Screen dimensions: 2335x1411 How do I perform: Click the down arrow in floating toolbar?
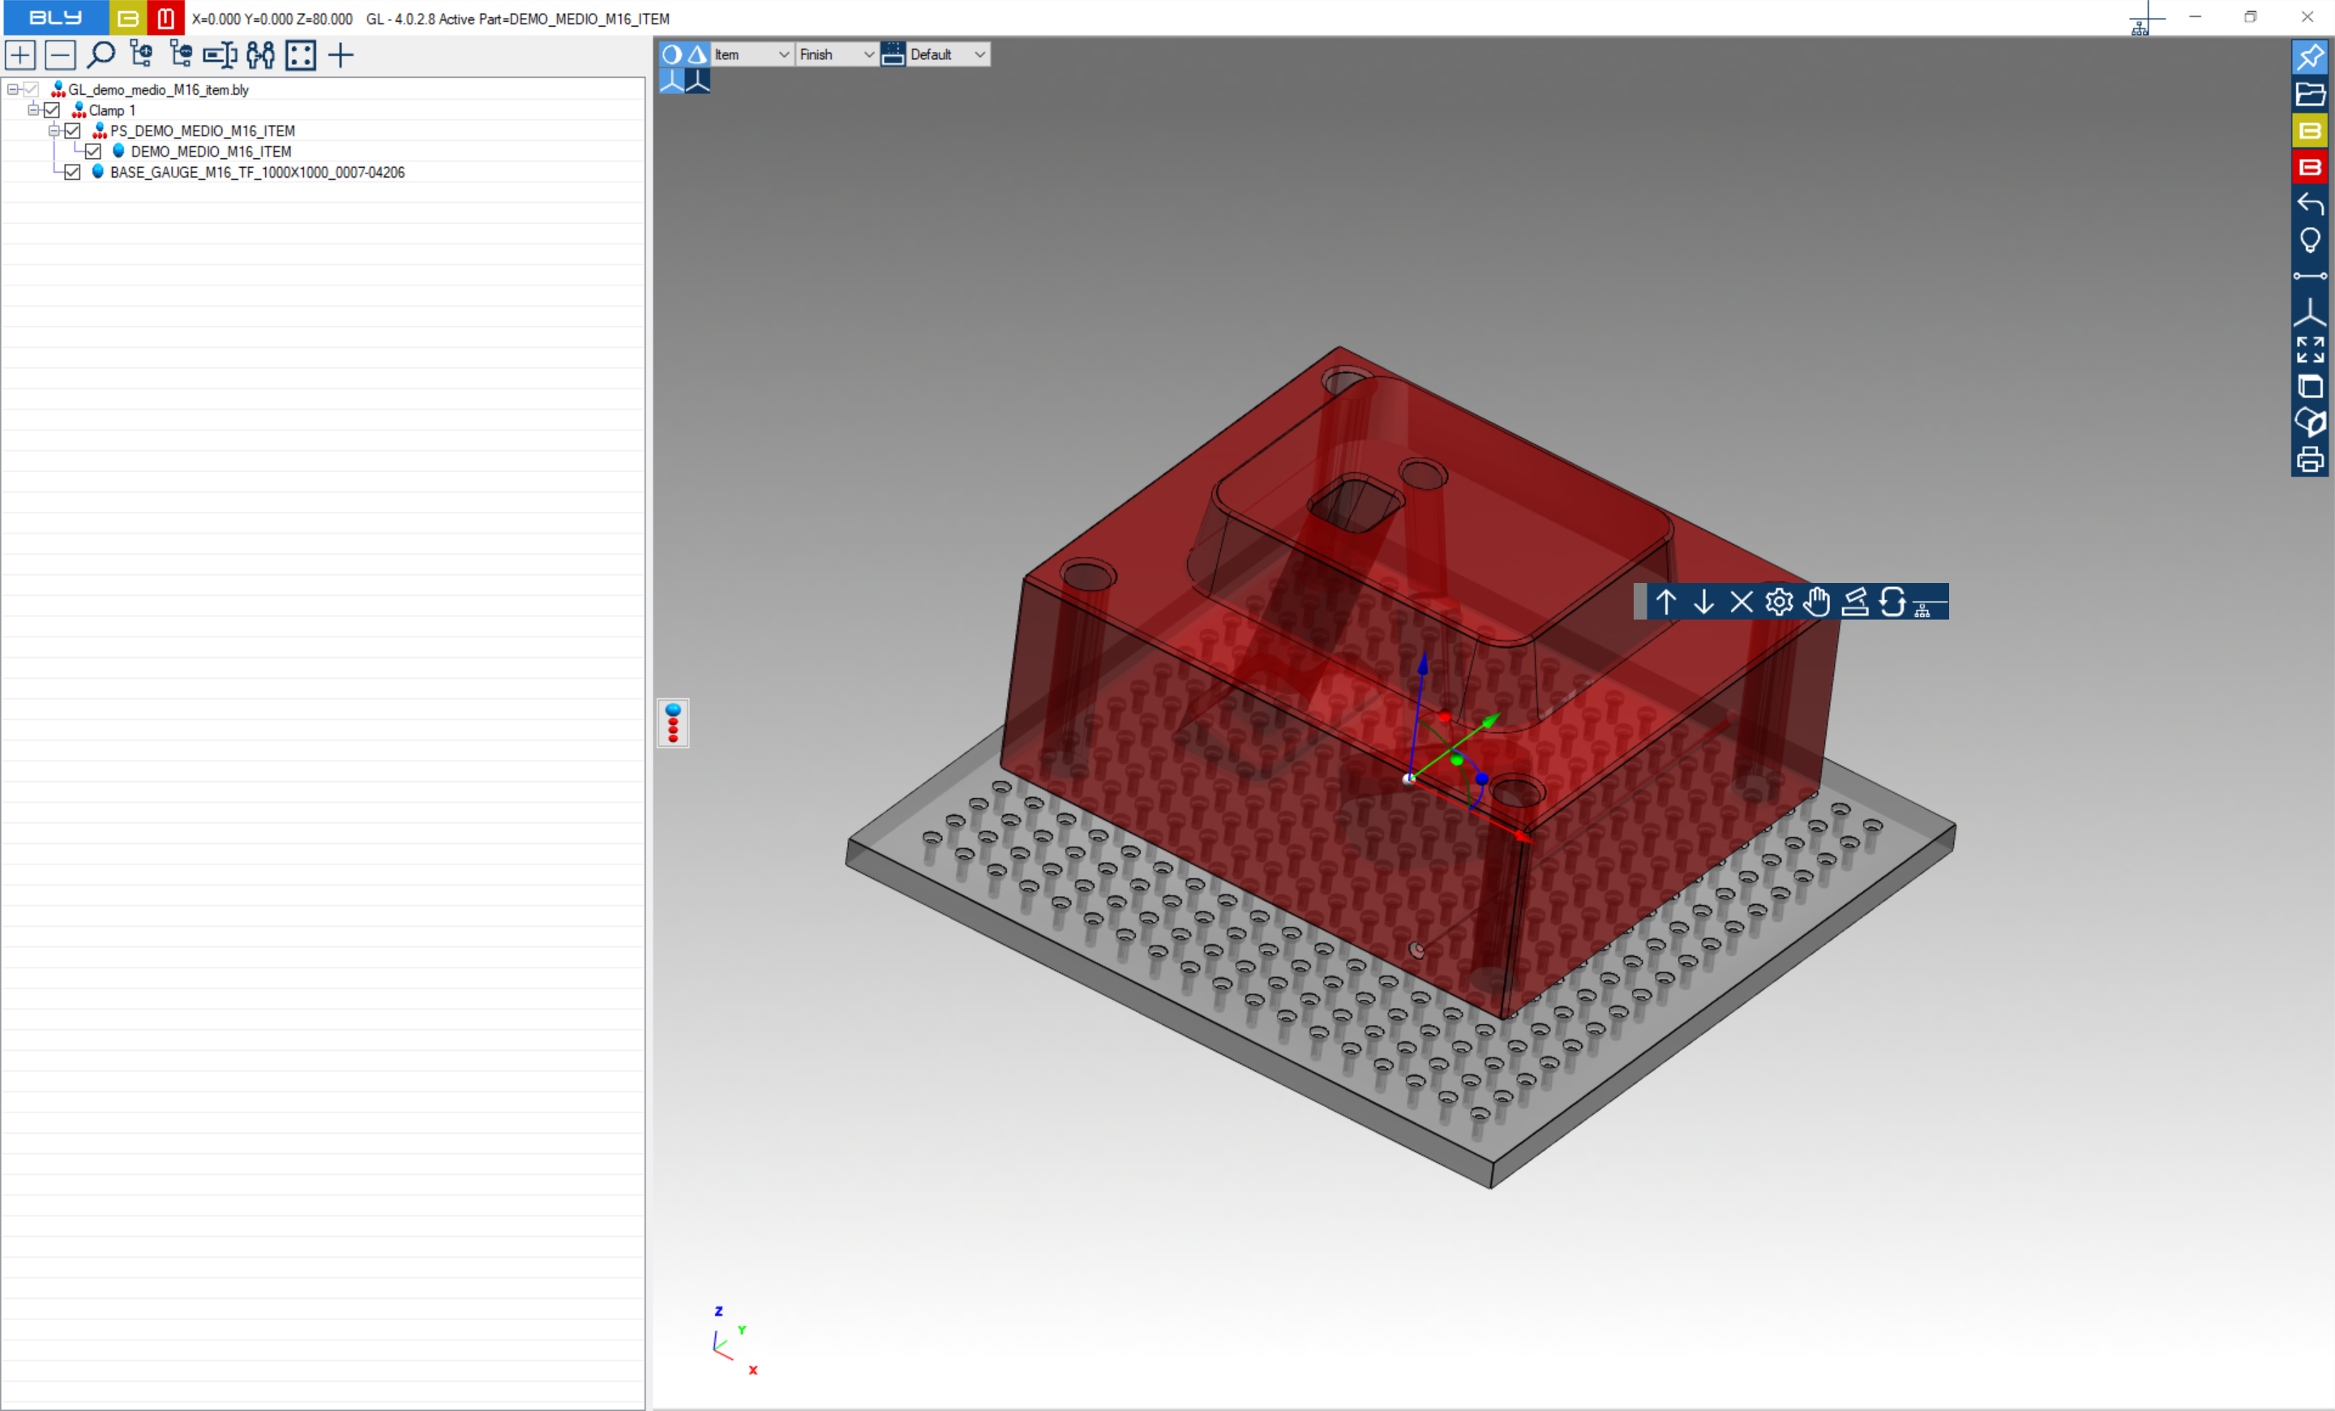(1704, 602)
